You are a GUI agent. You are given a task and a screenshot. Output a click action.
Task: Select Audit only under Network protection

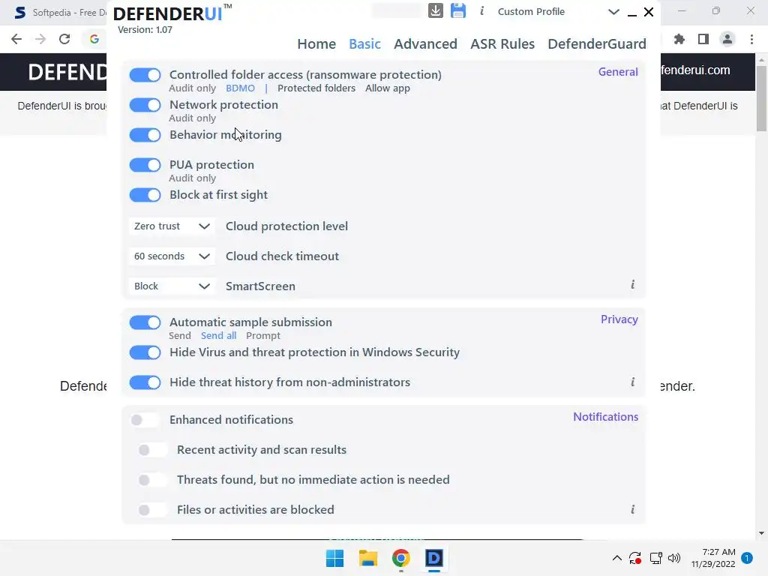[x=192, y=118]
